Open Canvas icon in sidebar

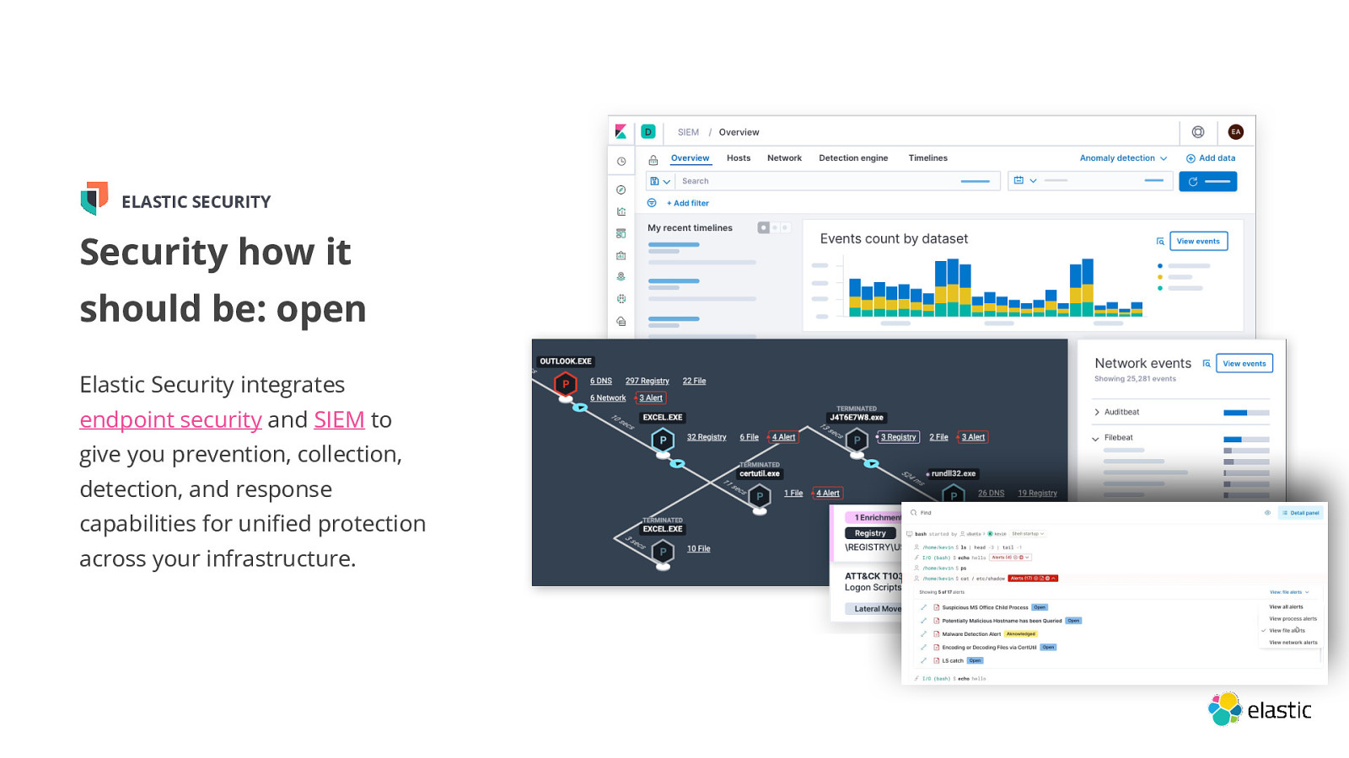coord(621,255)
